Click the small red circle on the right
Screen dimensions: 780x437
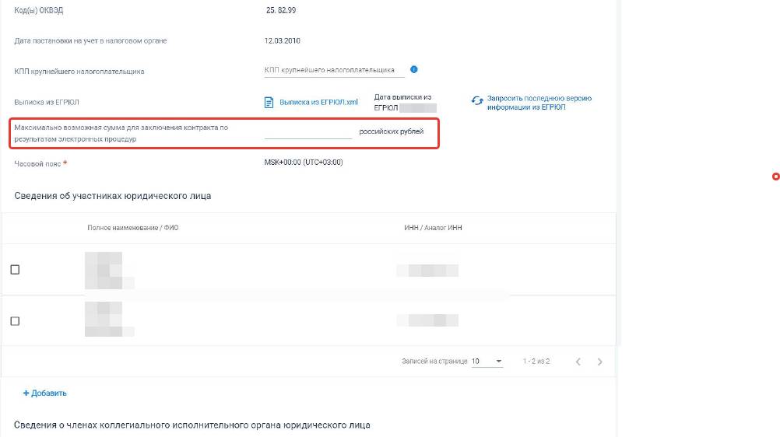pyautogui.click(x=775, y=177)
